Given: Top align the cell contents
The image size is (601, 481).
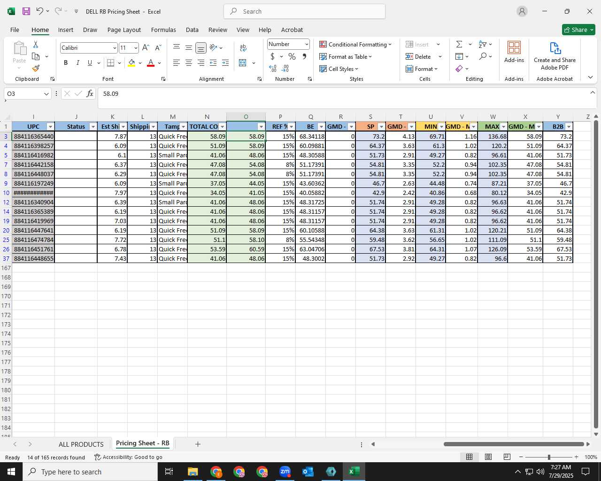Looking at the screenshot, I should tap(177, 48).
